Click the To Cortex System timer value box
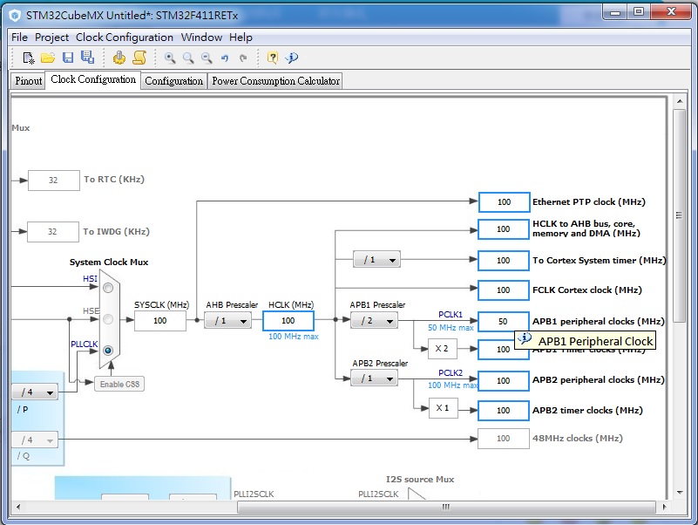This screenshot has width=698, height=525. pyautogui.click(x=504, y=260)
